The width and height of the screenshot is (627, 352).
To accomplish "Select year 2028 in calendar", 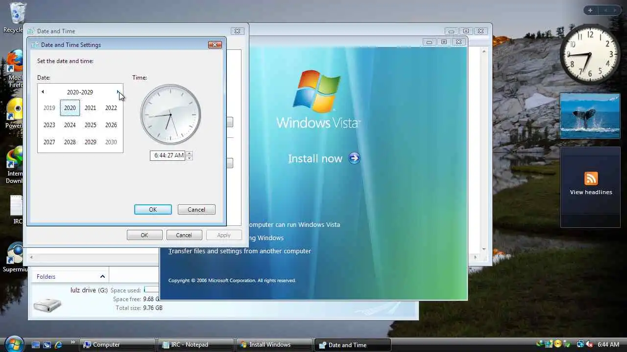I will coord(70,142).
